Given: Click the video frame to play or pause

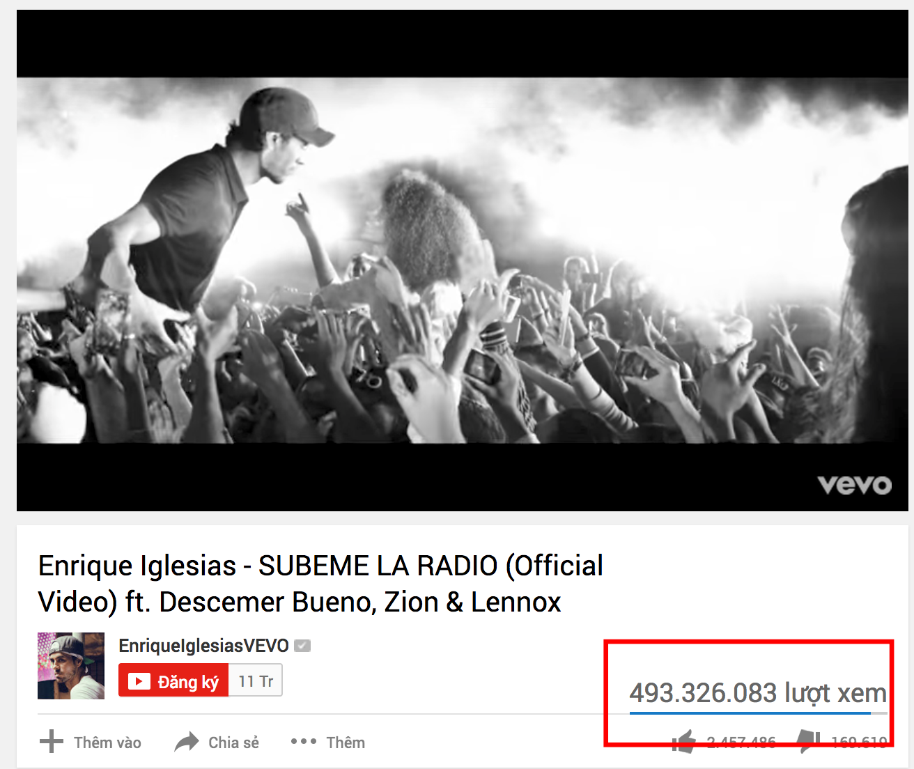Looking at the screenshot, I should pyautogui.click(x=463, y=261).
